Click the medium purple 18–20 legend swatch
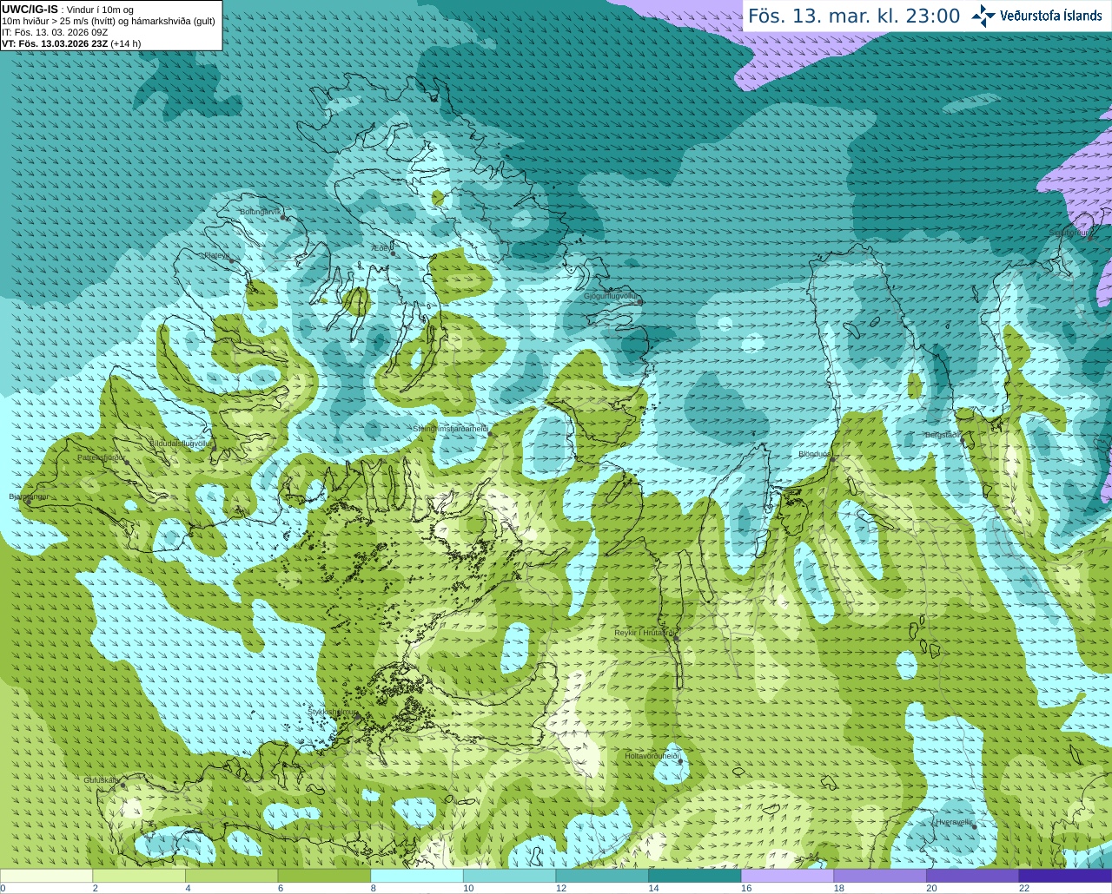The image size is (1112, 894). click(x=880, y=876)
